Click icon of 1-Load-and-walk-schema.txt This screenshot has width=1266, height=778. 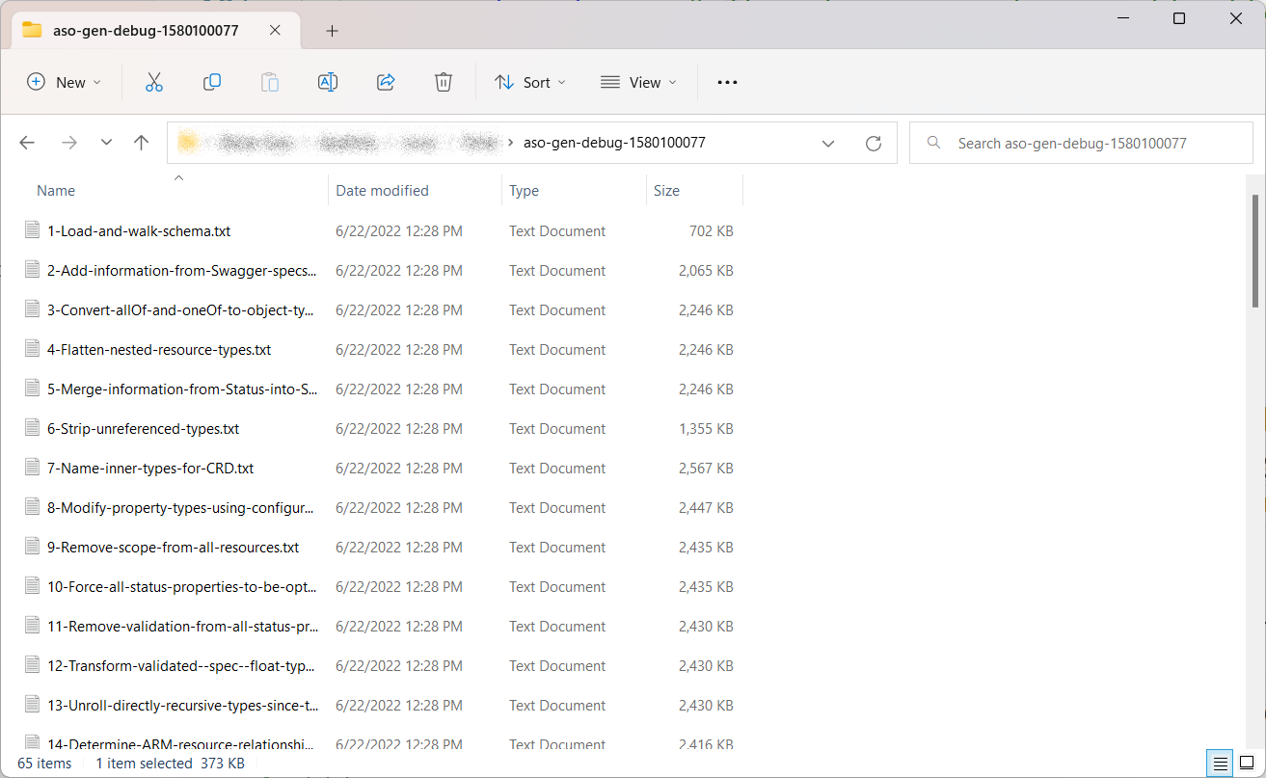(33, 230)
